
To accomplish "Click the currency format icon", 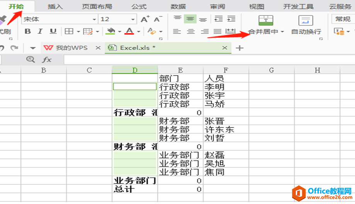I will point(339,31).
